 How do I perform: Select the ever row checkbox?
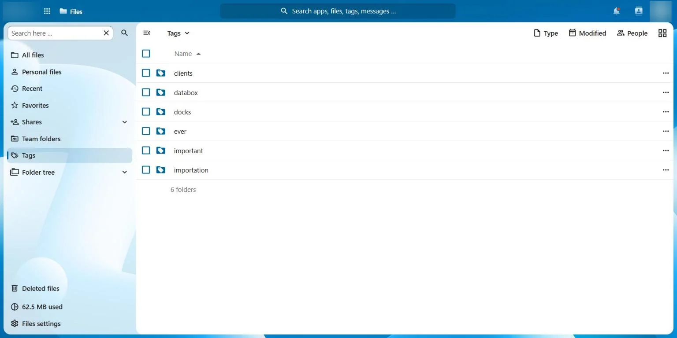146,131
